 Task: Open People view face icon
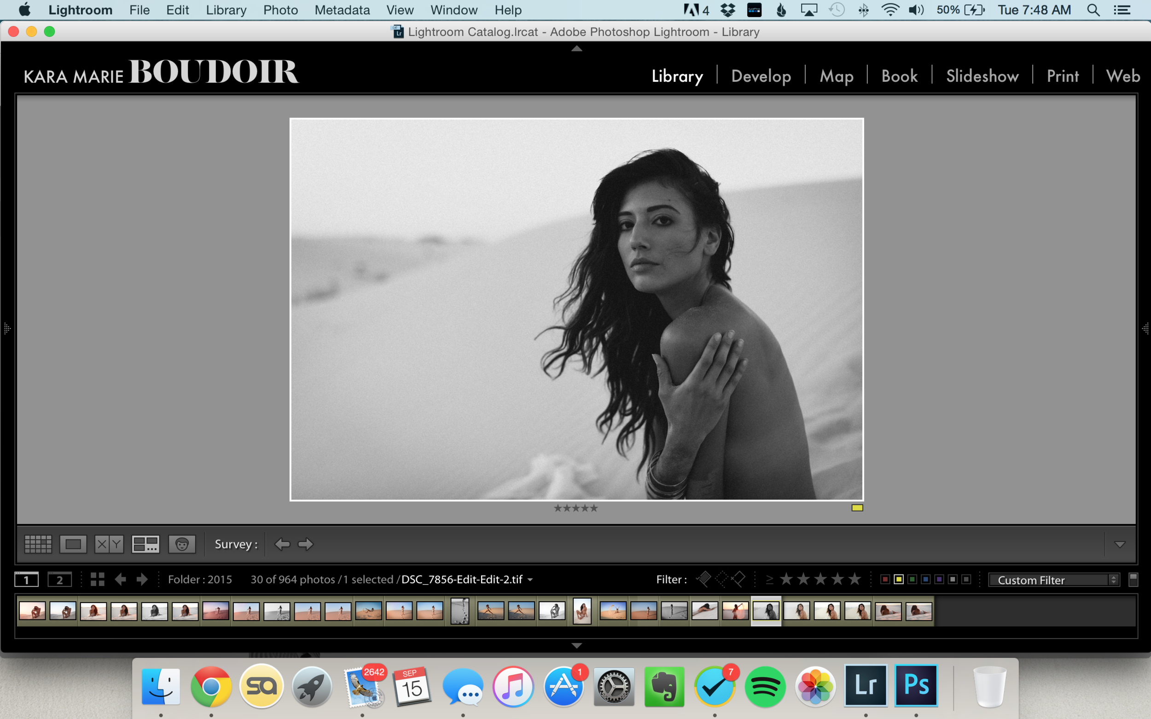pos(182,544)
